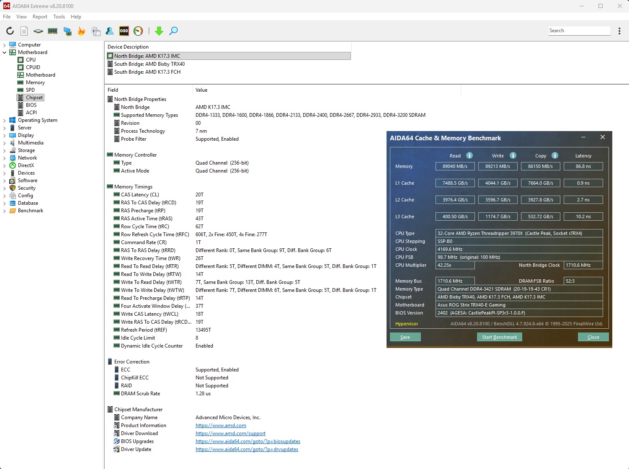Viewport: 629px width, 469px height.
Task: Open the three-dot options menu
Action: point(619,31)
